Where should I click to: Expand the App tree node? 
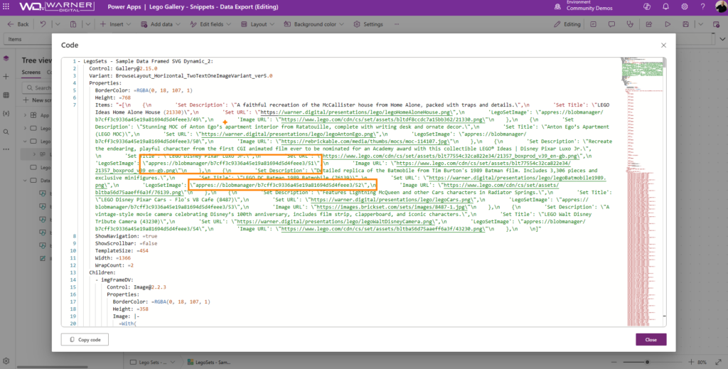click(26, 115)
